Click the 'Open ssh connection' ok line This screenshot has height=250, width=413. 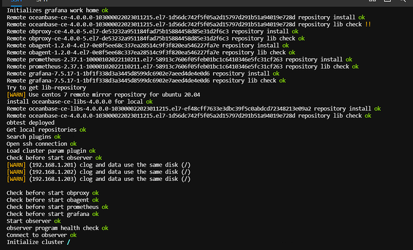[x=42, y=144]
